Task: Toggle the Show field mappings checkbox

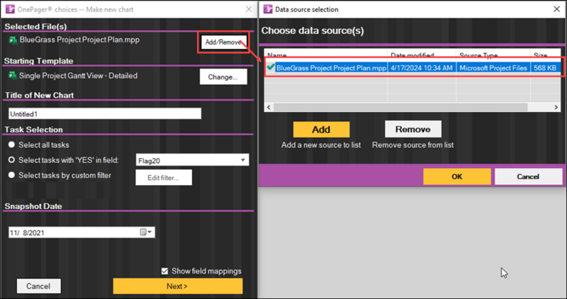Action: click(x=164, y=271)
